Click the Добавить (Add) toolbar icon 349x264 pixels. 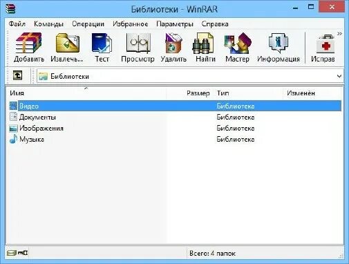[x=28, y=48]
